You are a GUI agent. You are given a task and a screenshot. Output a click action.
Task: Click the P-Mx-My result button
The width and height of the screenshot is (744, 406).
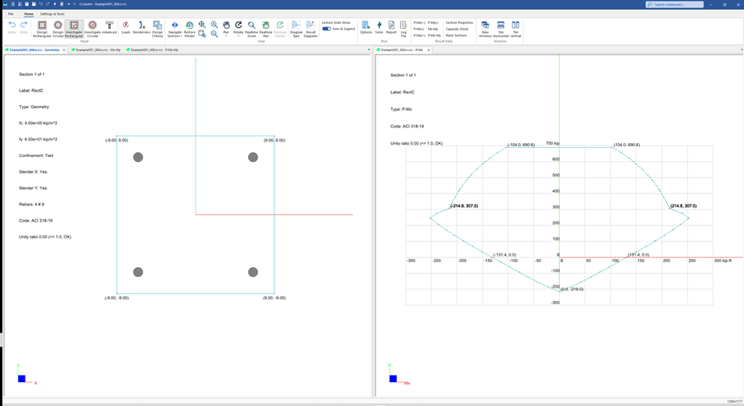point(434,35)
